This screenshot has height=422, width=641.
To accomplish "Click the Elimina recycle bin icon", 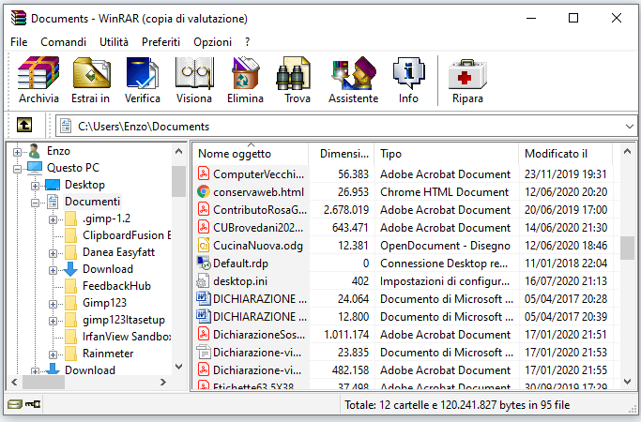I will [x=245, y=73].
